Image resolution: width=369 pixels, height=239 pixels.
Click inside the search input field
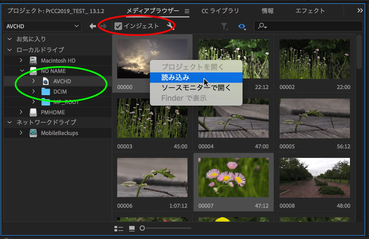(308, 26)
